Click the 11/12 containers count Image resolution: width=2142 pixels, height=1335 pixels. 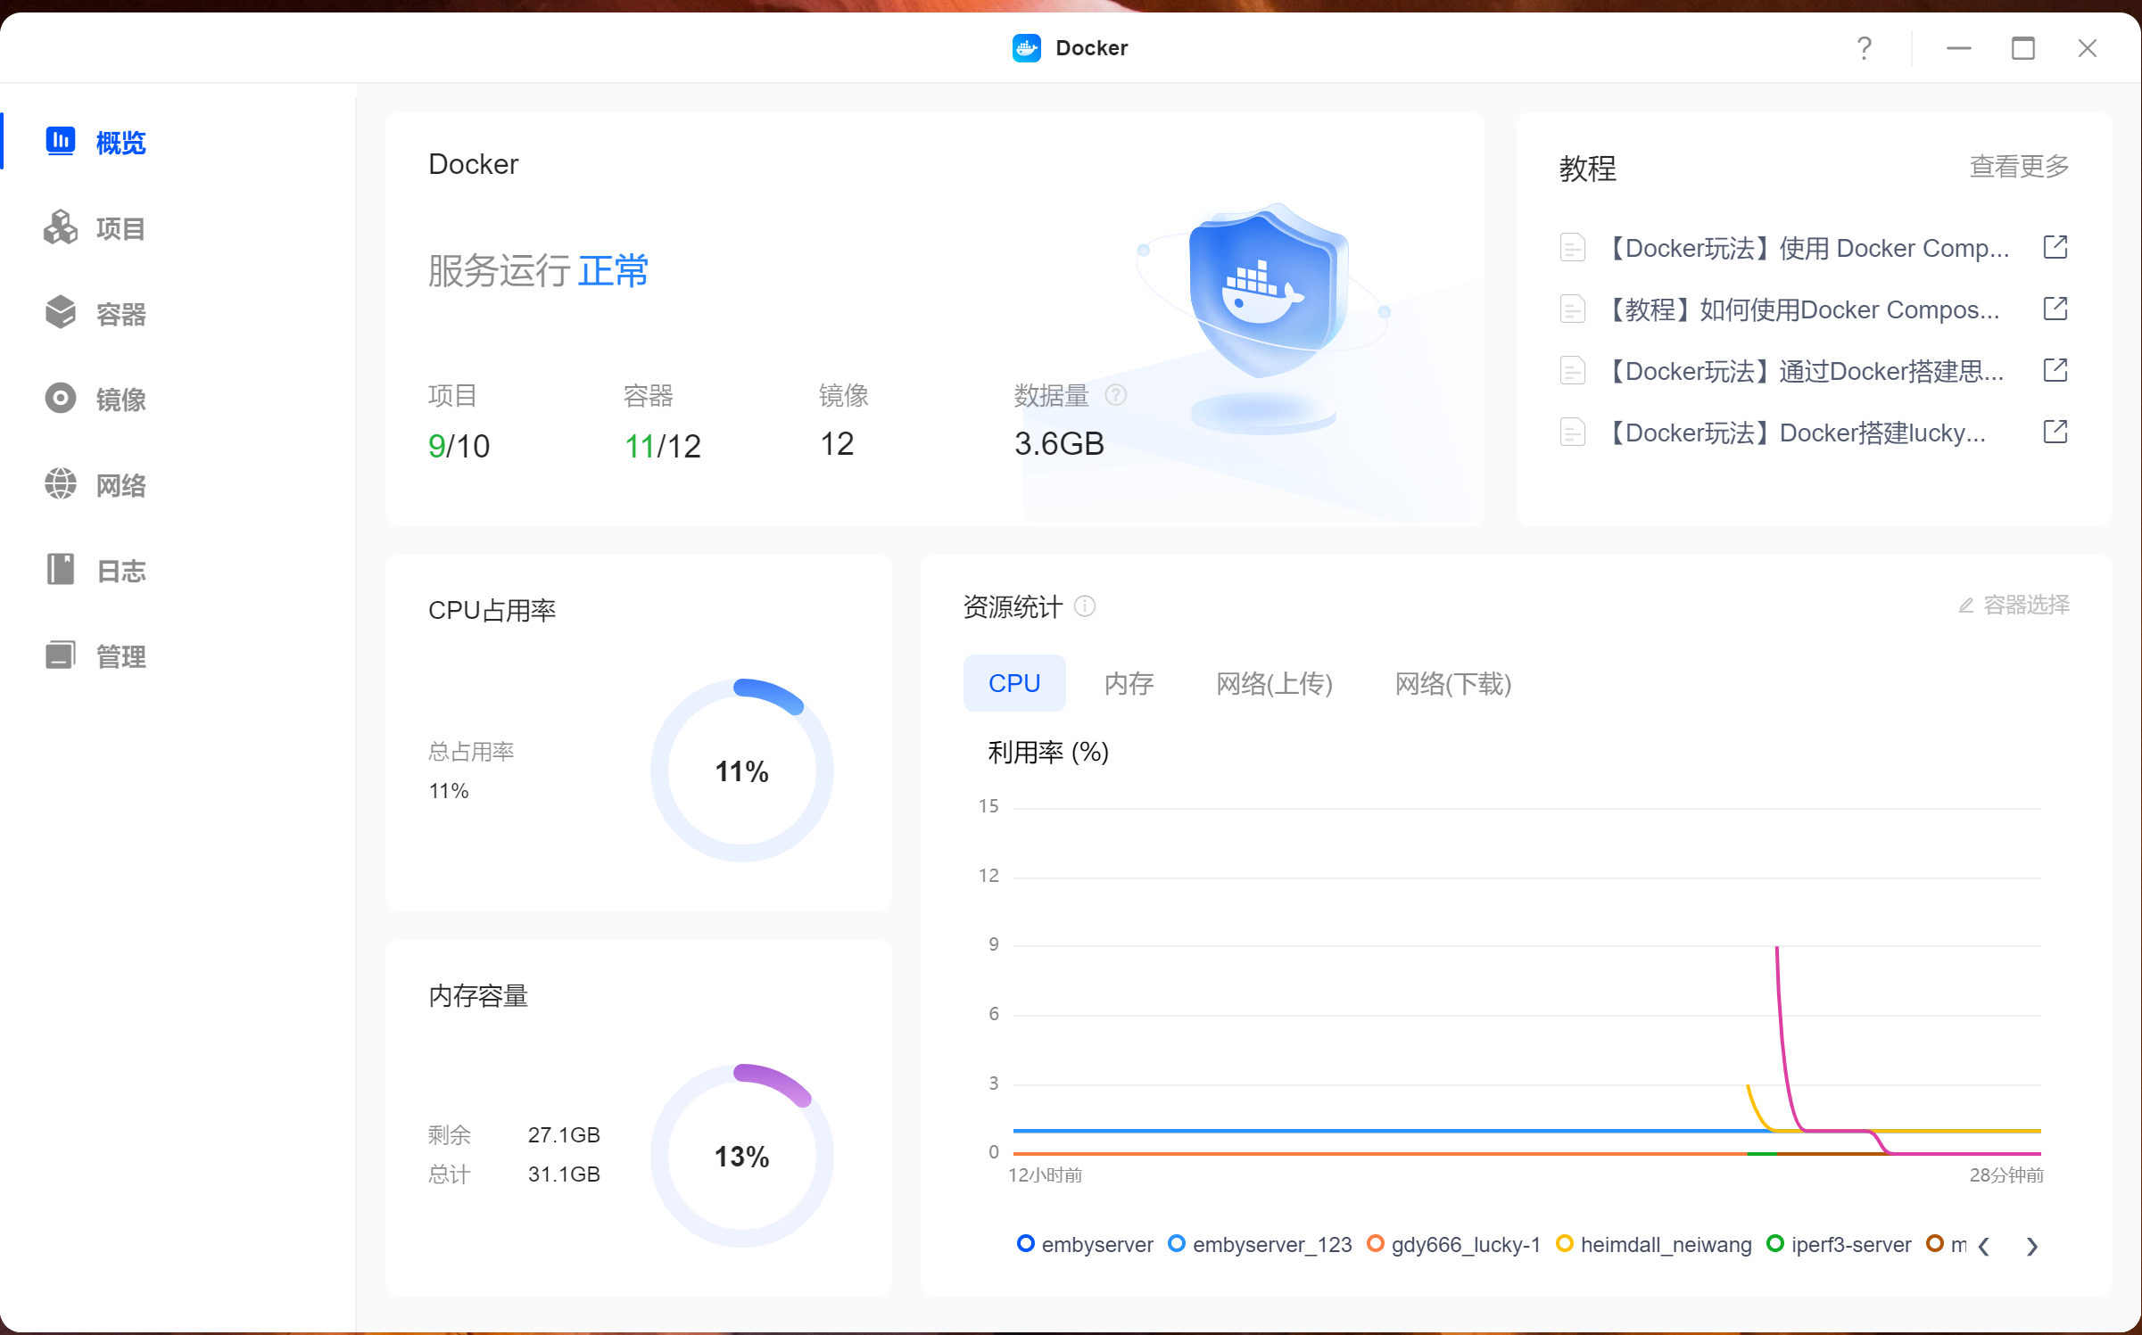(x=662, y=445)
